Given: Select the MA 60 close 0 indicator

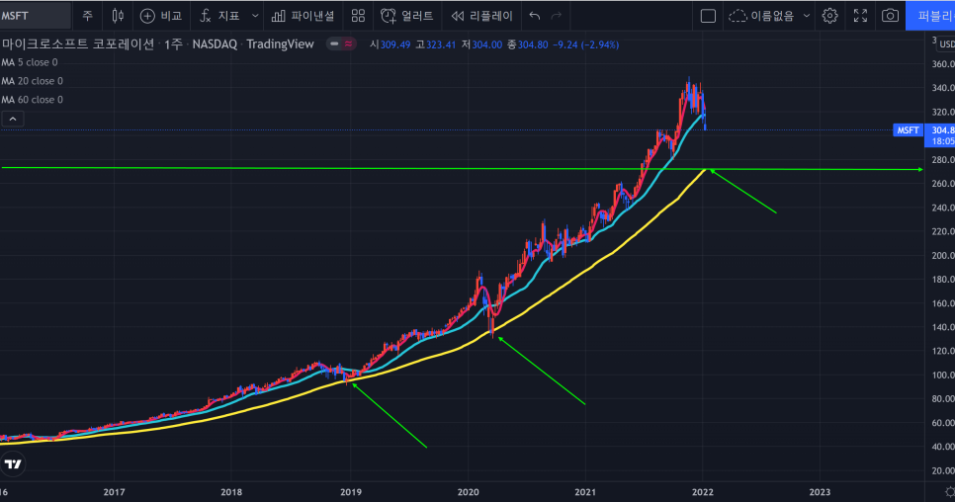Looking at the screenshot, I should click(32, 99).
